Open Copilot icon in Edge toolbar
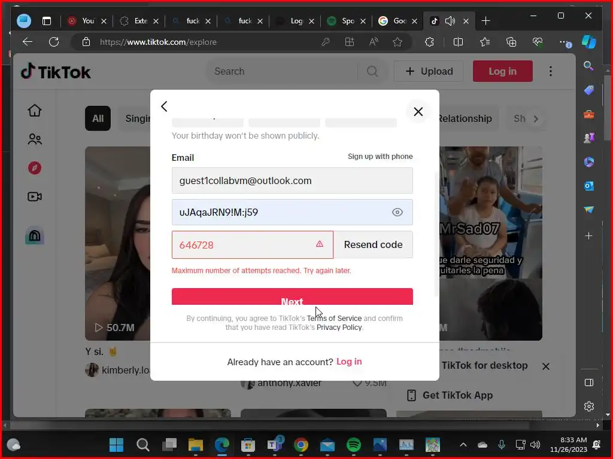 click(589, 42)
